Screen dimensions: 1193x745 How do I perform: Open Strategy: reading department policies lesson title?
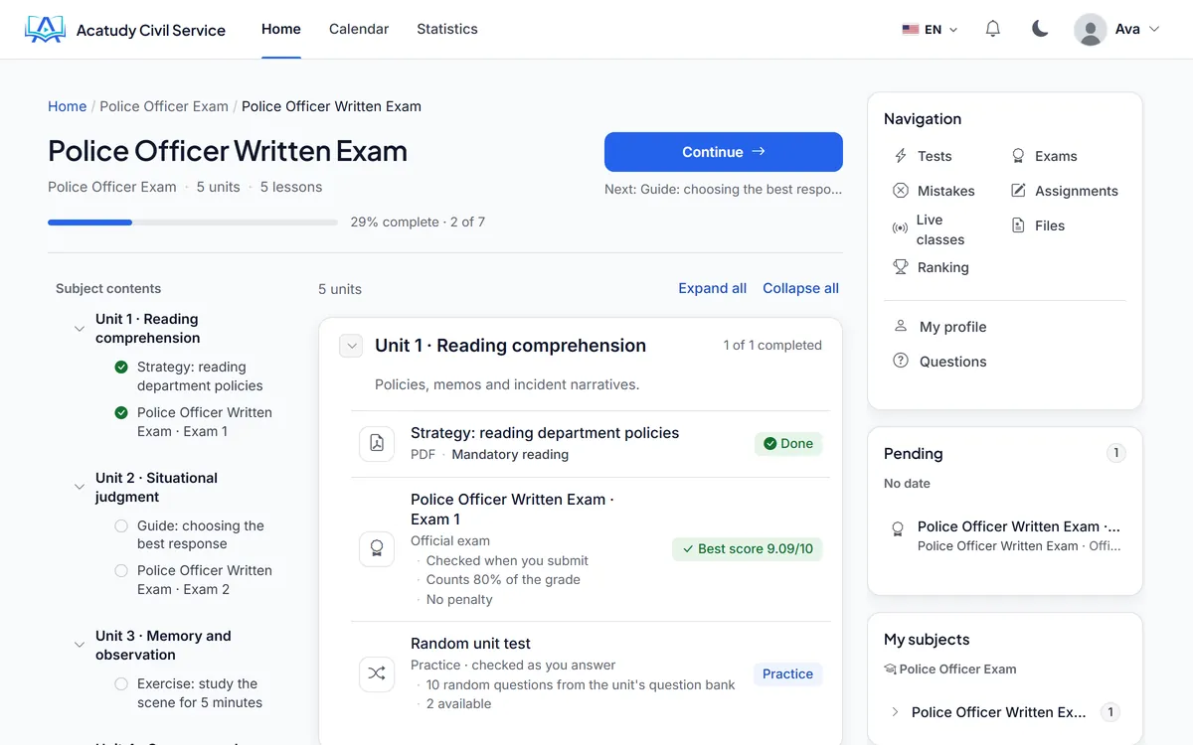click(x=545, y=433)
